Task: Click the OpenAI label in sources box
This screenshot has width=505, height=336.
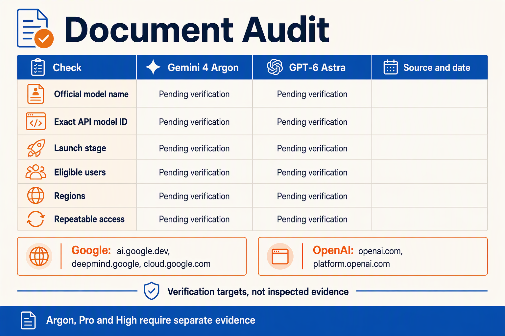Action: coord(333,250)
